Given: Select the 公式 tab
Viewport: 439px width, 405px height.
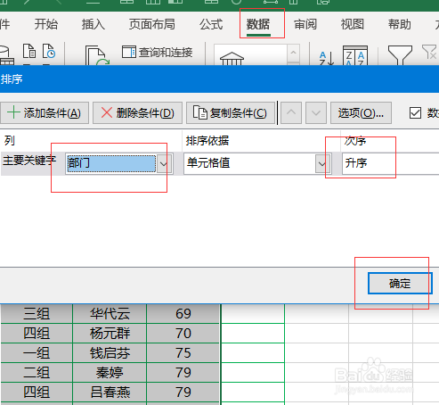Looking at the screenshot, I should pos(211,24).
